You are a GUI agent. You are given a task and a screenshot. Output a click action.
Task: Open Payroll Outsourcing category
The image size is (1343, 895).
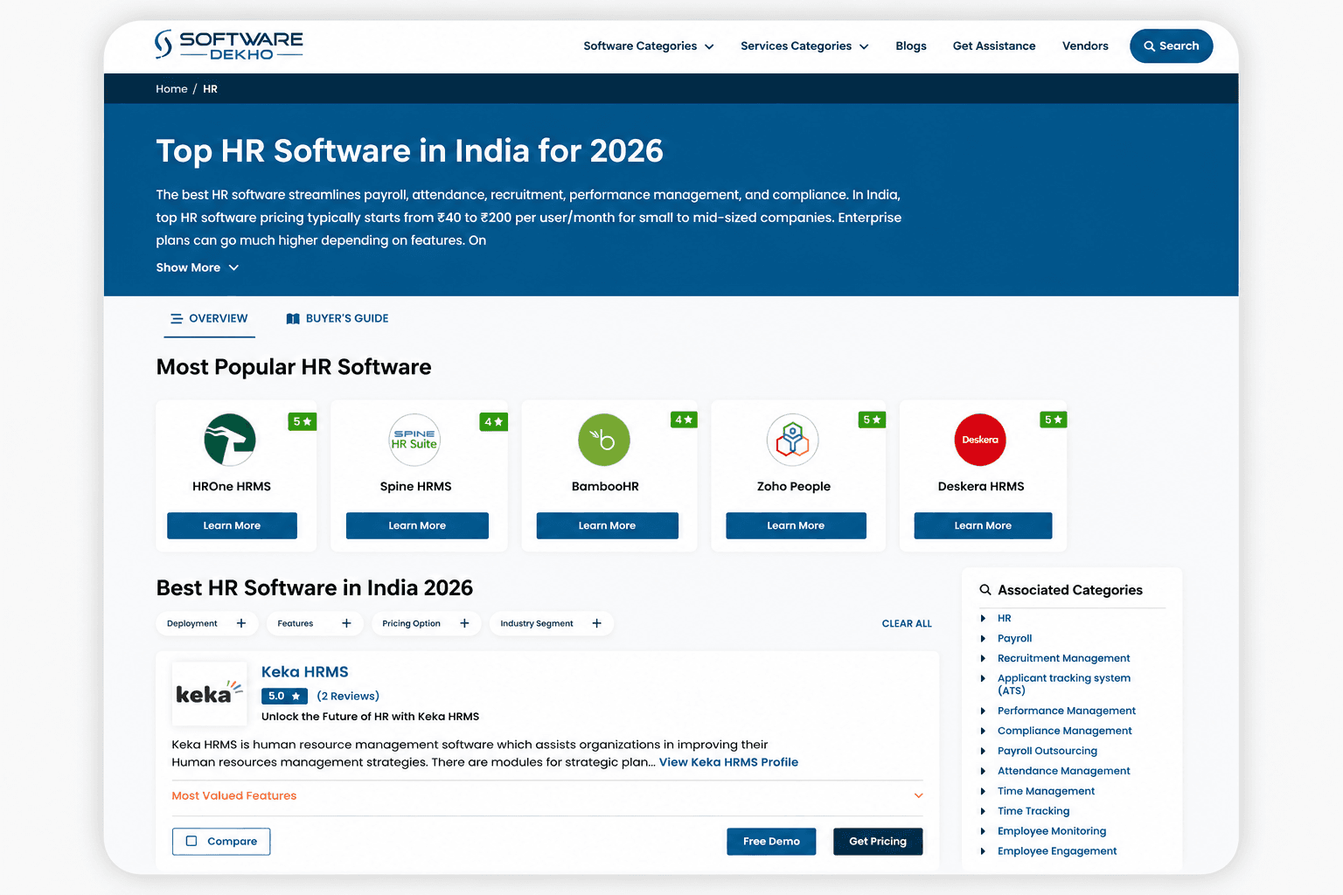pos(1047,751)
